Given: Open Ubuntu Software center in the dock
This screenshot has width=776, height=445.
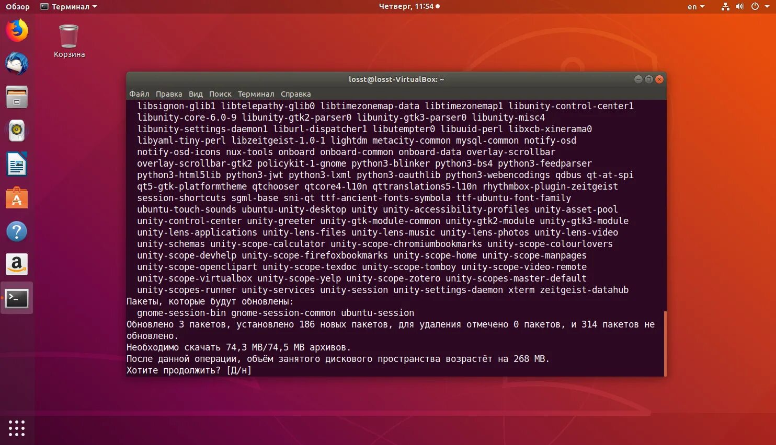Looking at the screenshot, I should tap(17, 198).
